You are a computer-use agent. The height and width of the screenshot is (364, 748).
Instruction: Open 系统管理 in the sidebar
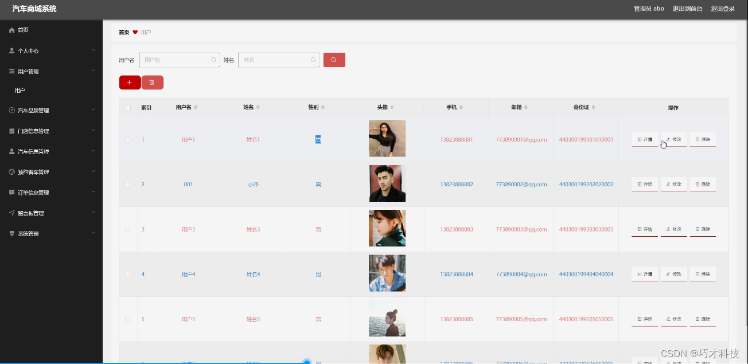click(51, 233)
